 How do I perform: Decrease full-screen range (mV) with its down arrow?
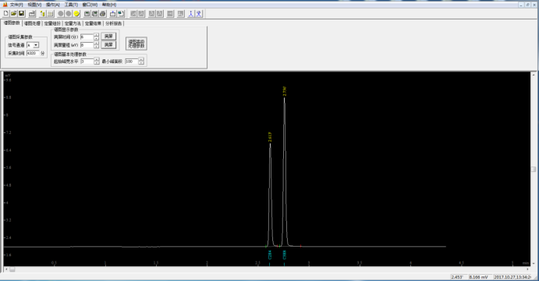pos(96,47)
